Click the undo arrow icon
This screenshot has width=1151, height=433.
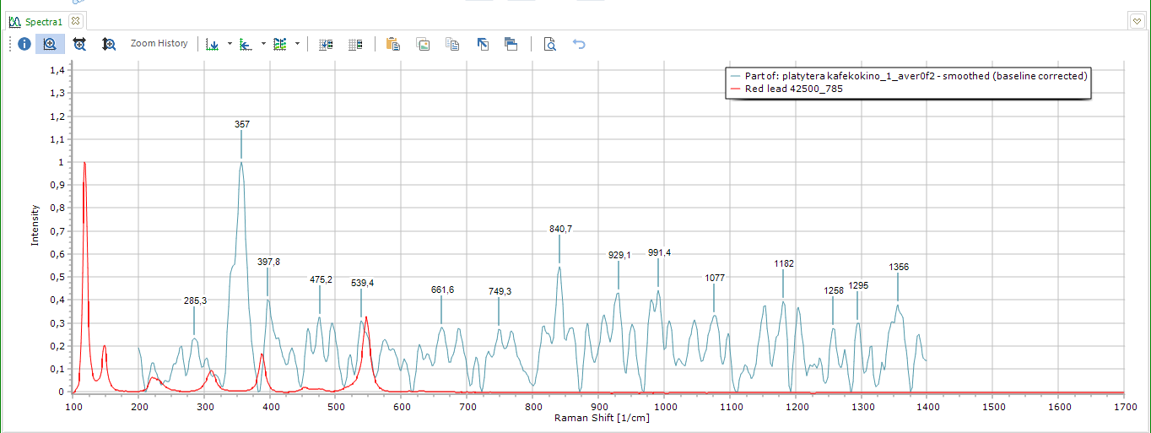[x=579, y=44]
